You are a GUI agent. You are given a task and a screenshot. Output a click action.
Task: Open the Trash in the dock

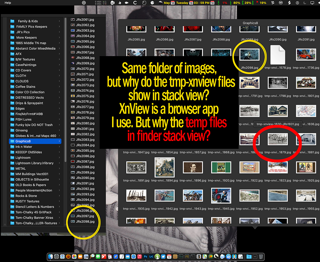(261, 257)
